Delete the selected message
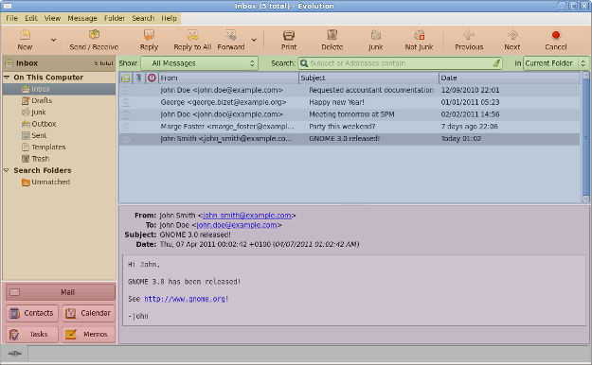 pyautogui.click(x=332, y=40)
